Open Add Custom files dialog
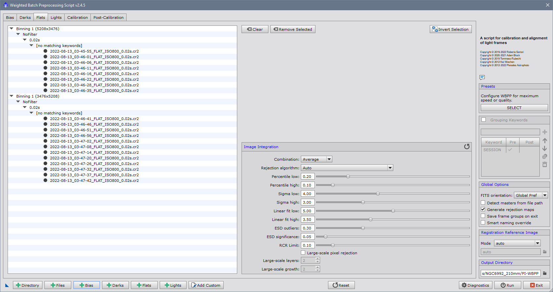This screenshot has width=553, height=292. point(206,285)
